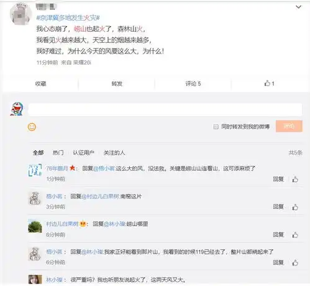This screenshot has width=310, height=286.
Task: Switch to the 关注的人 tab
Action: click(114, 153)
